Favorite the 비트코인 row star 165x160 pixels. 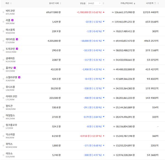pyautogui.click(x=3, y=12)
